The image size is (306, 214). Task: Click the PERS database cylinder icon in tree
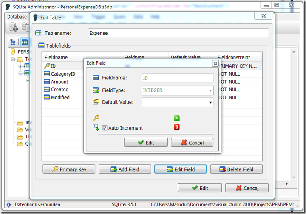13,52
